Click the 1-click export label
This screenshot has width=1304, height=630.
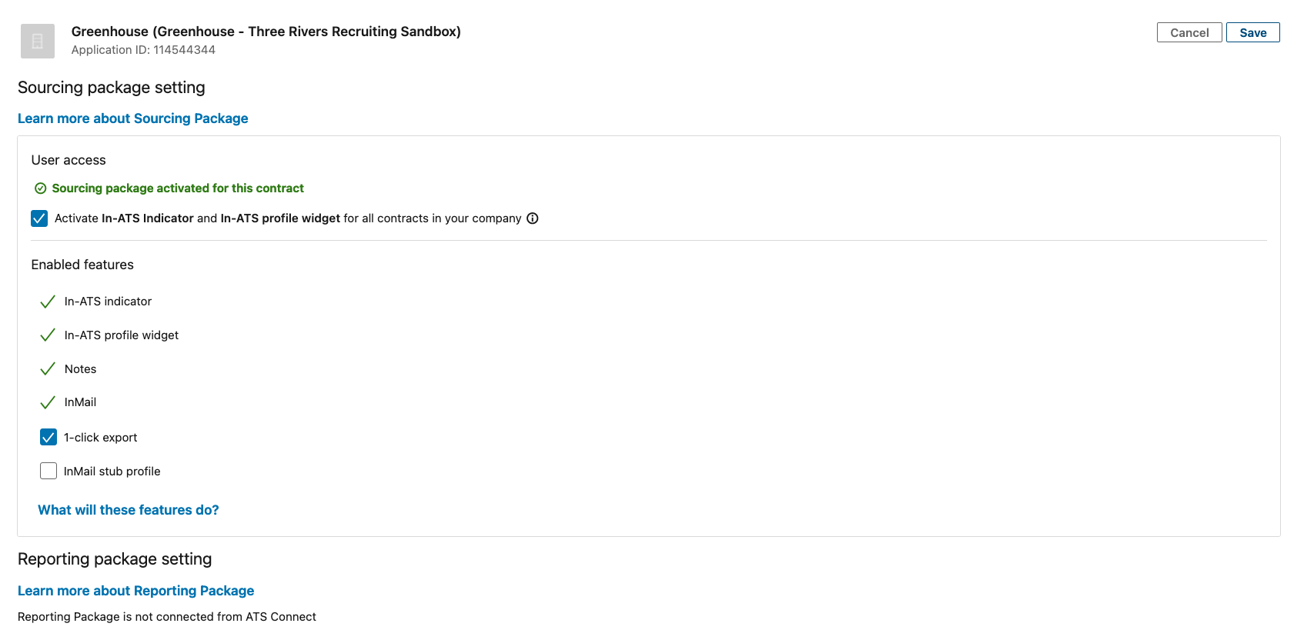[101, 438]
